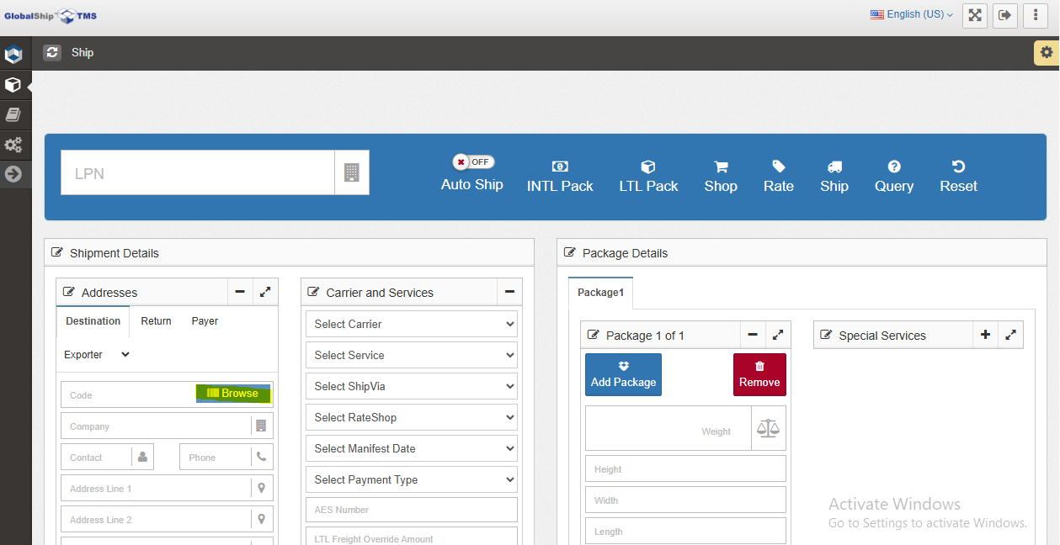Toggle Auto Ship off switch
This screenshot has width=1060, height=545.
coord(472,161)
